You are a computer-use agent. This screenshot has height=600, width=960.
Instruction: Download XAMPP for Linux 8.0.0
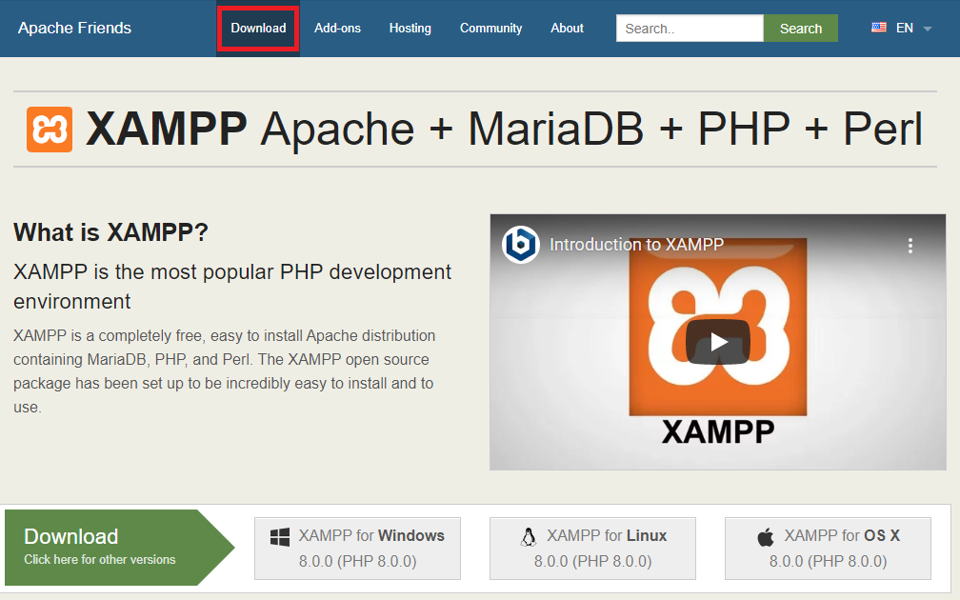(x=592, y=548)
